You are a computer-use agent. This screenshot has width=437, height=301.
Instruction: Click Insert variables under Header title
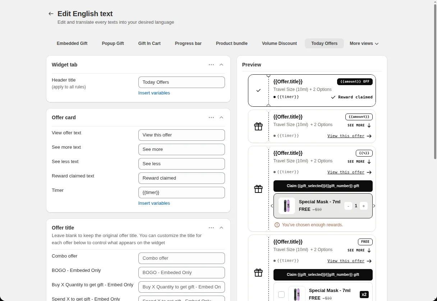point(154,93)
